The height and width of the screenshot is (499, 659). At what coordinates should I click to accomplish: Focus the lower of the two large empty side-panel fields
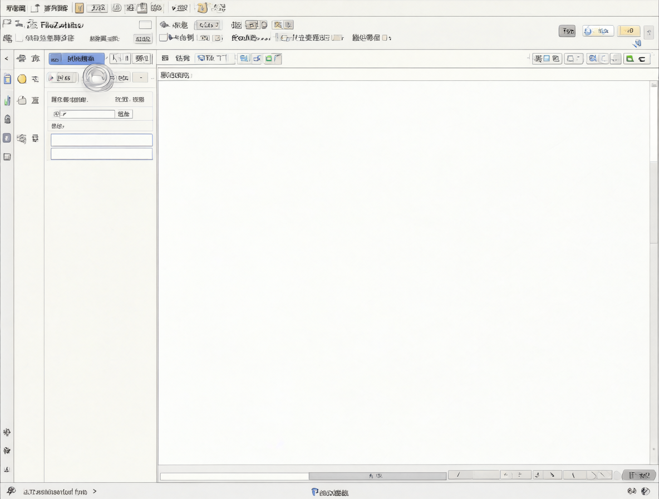102,154
